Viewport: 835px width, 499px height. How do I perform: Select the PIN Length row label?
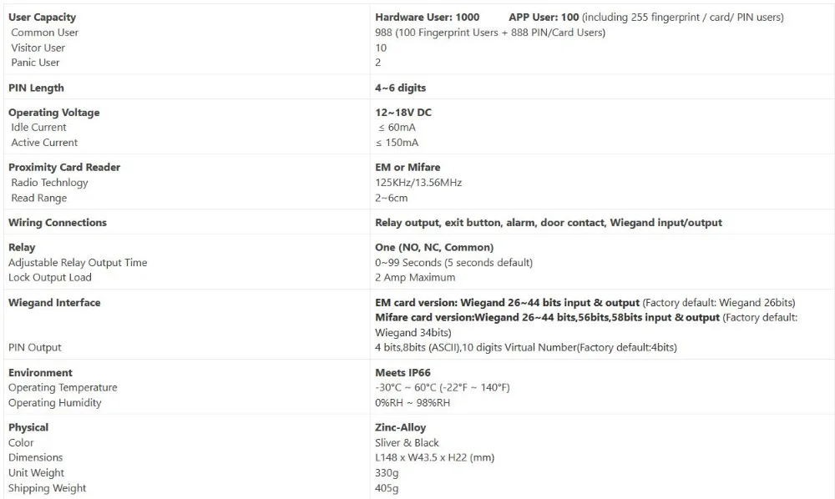click(36, 88)
